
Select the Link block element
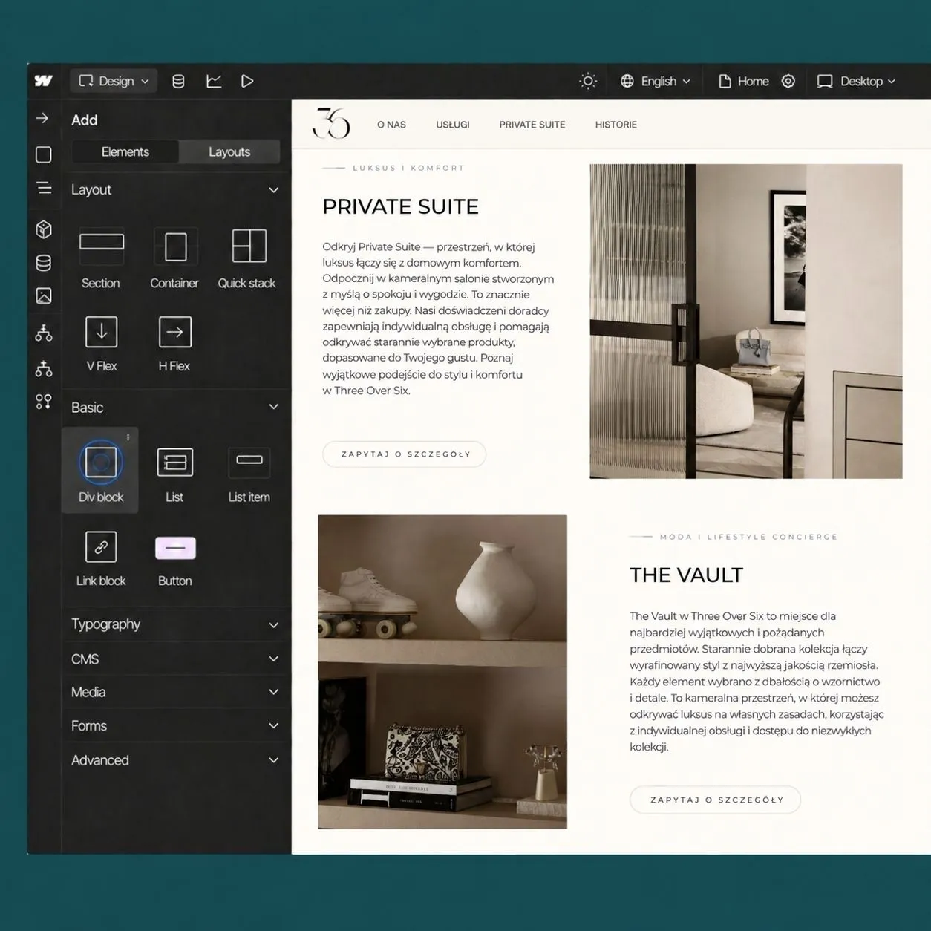tap(101, 558)
